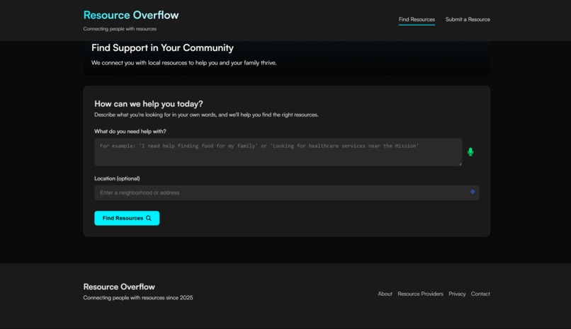
Task: Click 'What do you need help with?' label
Action: coord(130,131)
